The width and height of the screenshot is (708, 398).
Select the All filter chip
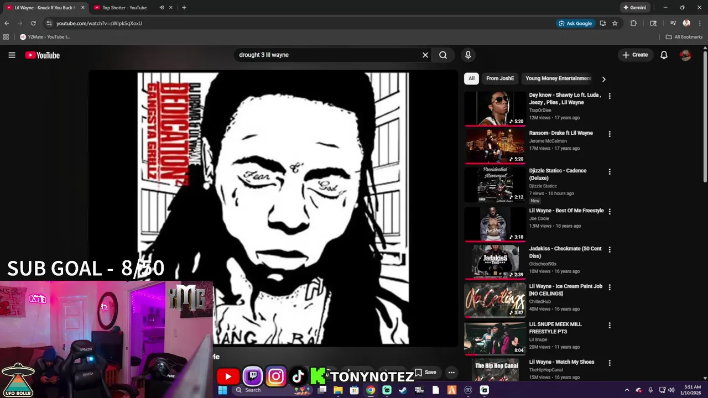click(471, 78)
